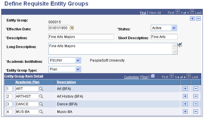204x118 pixels.
Task: Open lookup for ART academic plan
Action: pos(41,88)
